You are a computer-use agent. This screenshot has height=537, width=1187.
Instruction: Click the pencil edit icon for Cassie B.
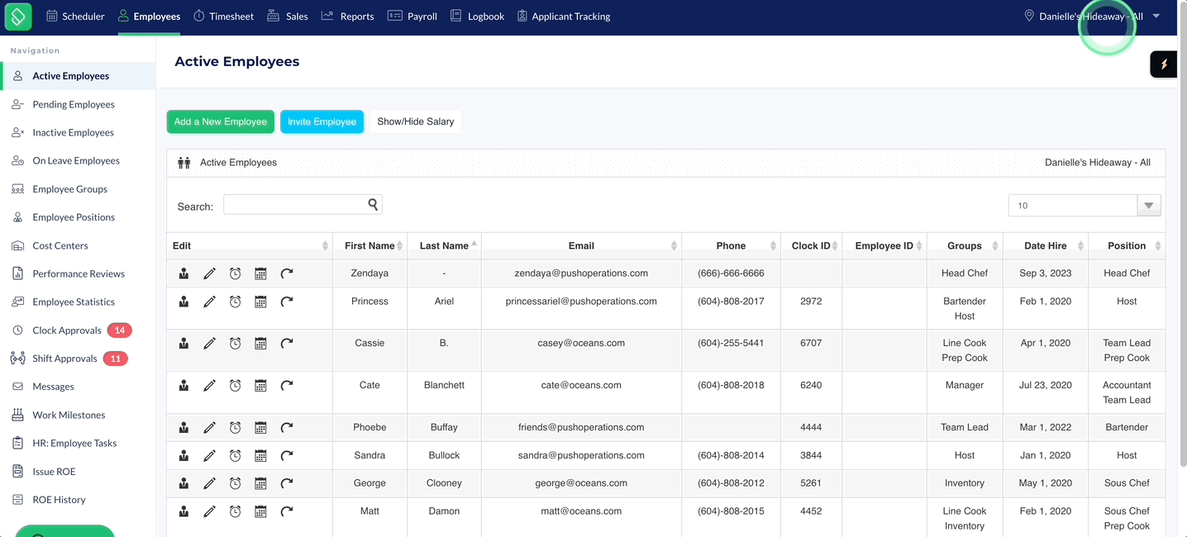click(209, 343)
